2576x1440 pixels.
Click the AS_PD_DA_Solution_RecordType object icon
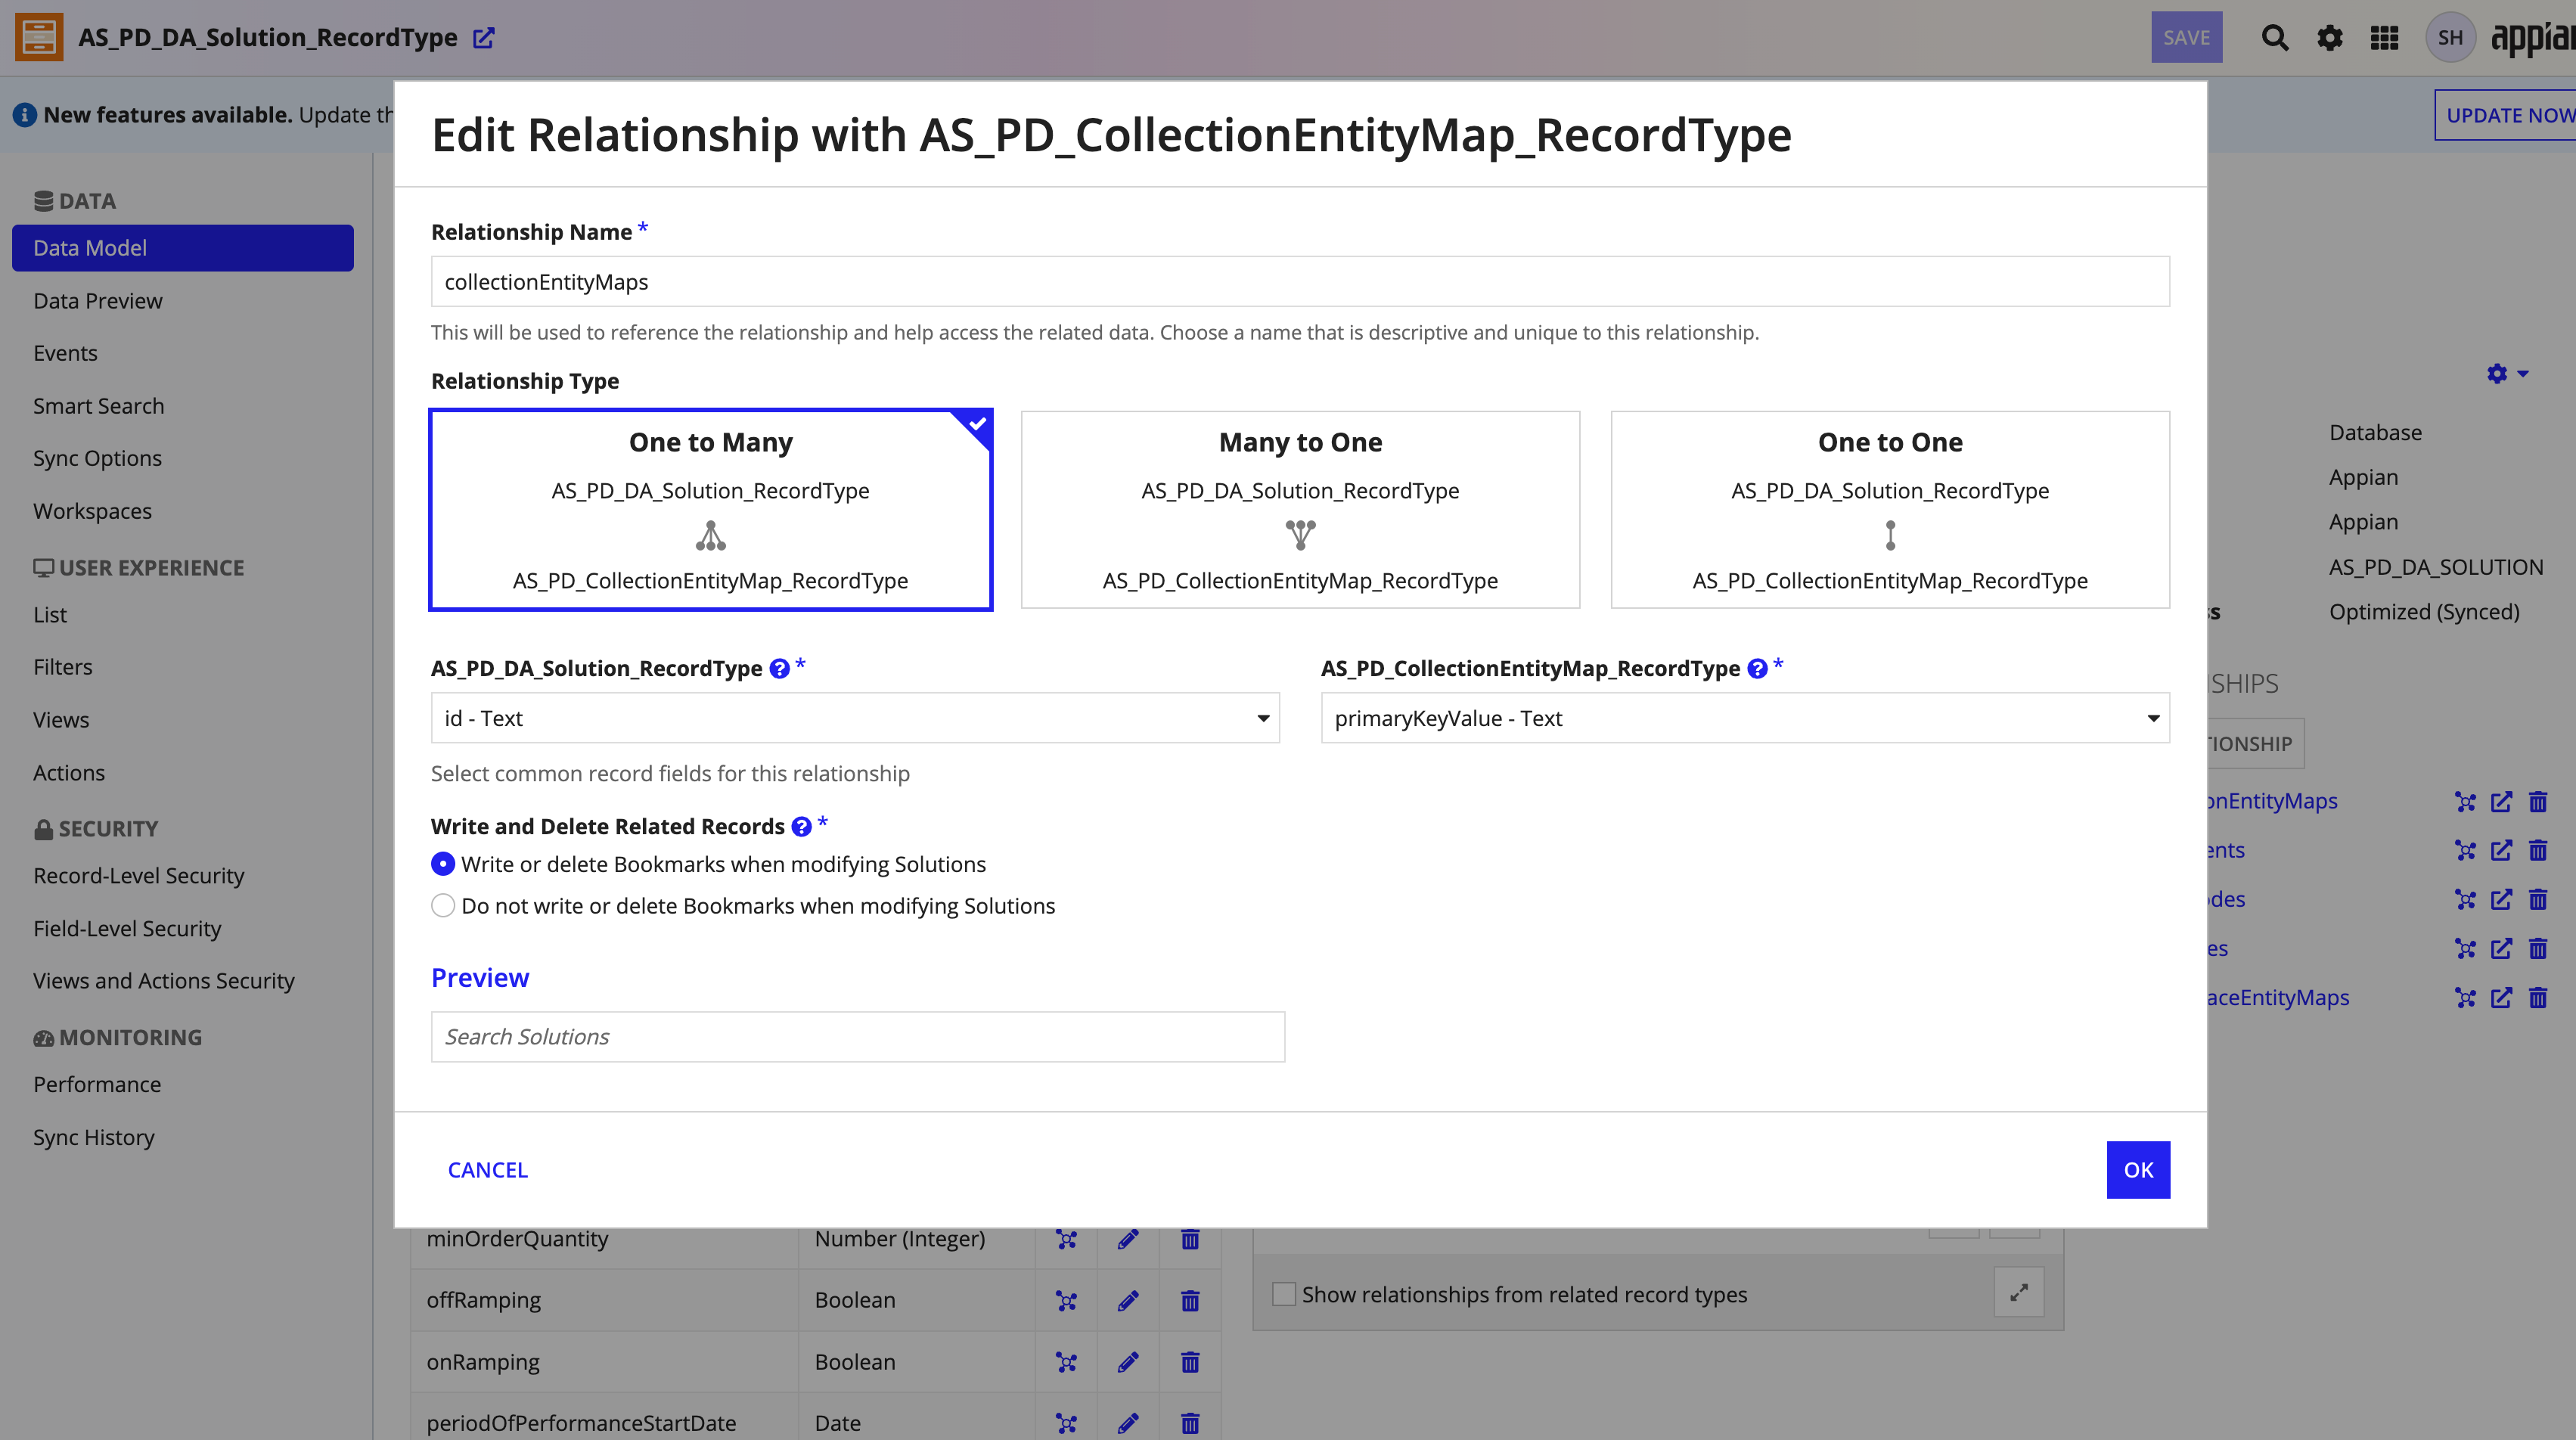click(x=39, y=37)
